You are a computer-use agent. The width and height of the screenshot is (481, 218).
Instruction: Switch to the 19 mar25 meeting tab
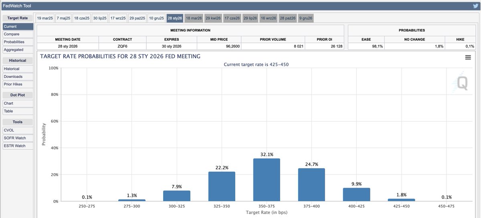coord(44,18)
